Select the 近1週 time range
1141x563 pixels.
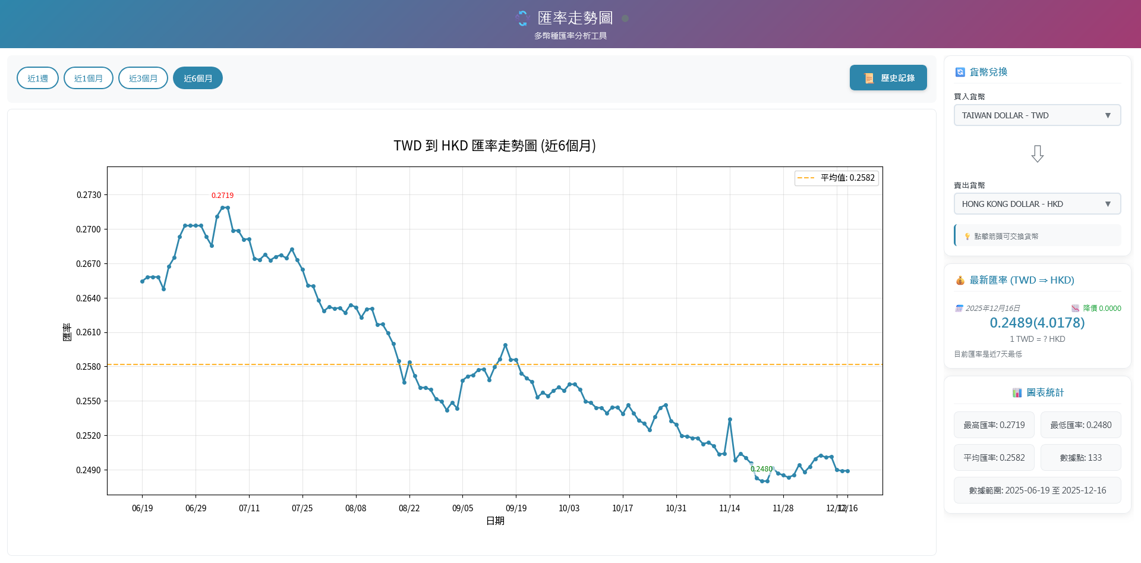(37, 78)
